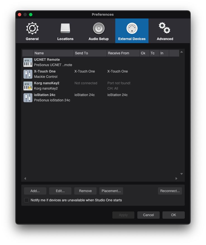The width and height of the screenshot is (206, 245).
Task: Select the ioStation 24c device name
Action: coord(45,95)
